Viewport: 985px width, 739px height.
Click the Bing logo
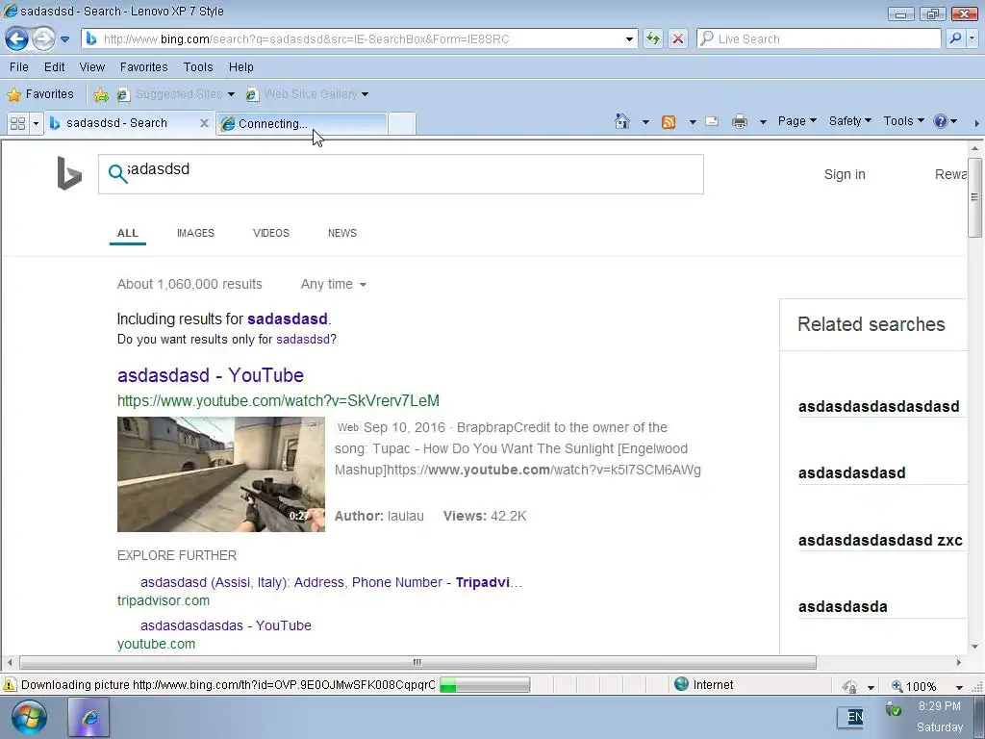[x=69, y=173]
